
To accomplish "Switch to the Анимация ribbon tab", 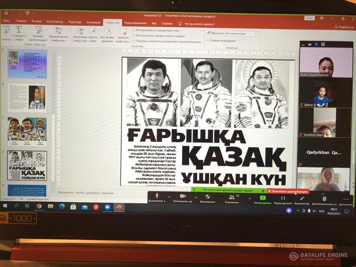I will click(93, 22).
